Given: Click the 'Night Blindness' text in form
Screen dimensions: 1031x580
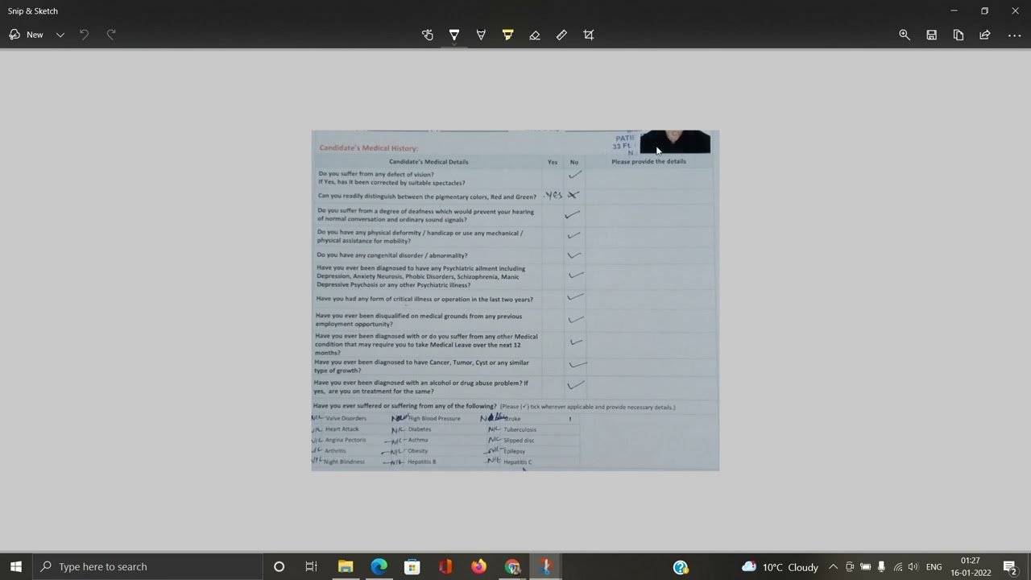Looking at the screenshot, I should coord(344,462).
